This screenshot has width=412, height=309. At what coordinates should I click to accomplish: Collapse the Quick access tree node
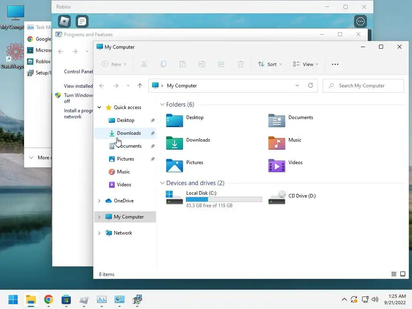(x=99, y=107)
